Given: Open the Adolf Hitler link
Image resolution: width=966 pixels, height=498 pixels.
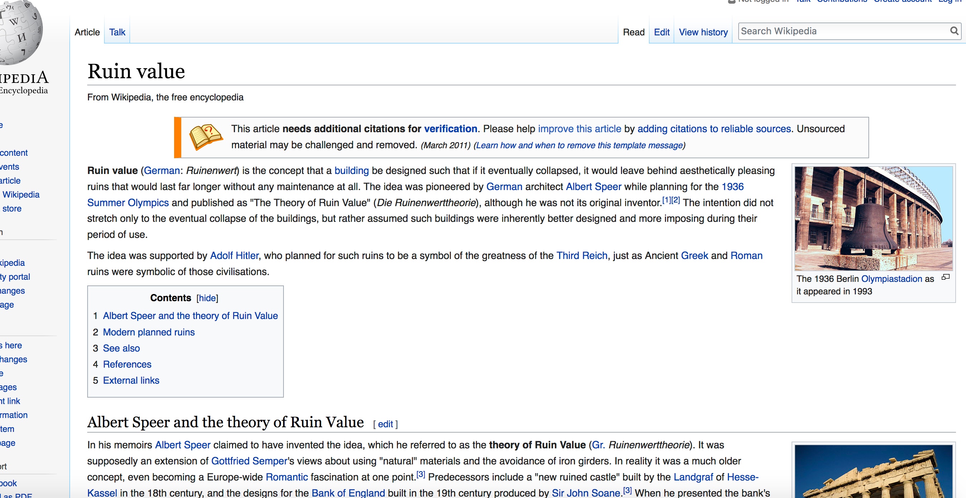Looking at the screenshot, I should point(234,256).
